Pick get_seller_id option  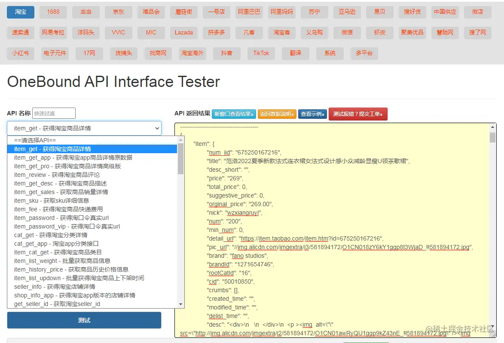pyautogui.click(x=92, y=304)
